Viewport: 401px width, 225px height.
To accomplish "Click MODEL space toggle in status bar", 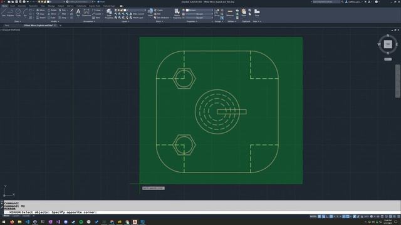I will [x=313, y=217].
